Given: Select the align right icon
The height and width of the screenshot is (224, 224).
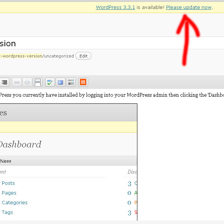Looking at the screenshot, I should coord(4,82).
